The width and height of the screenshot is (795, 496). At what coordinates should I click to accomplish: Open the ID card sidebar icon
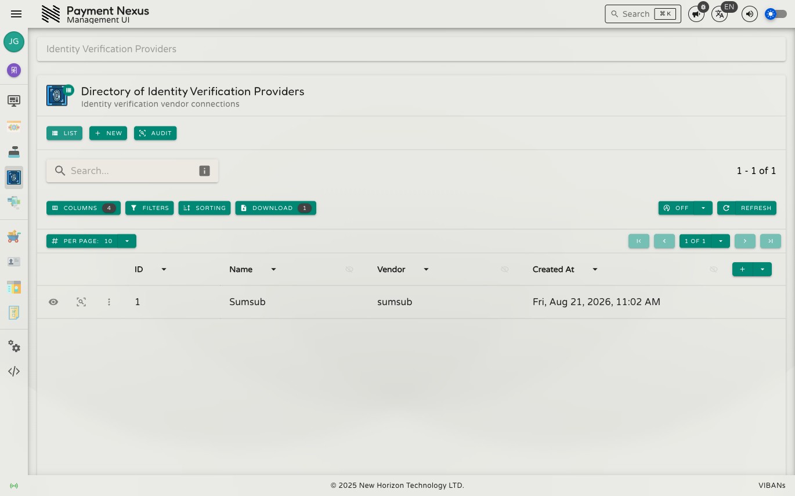(x=14, y=262)
